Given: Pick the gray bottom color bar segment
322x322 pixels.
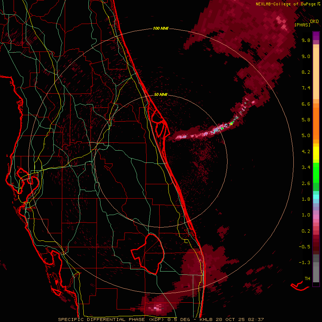Looking at the screenshot, I should [x=316, y=274].
